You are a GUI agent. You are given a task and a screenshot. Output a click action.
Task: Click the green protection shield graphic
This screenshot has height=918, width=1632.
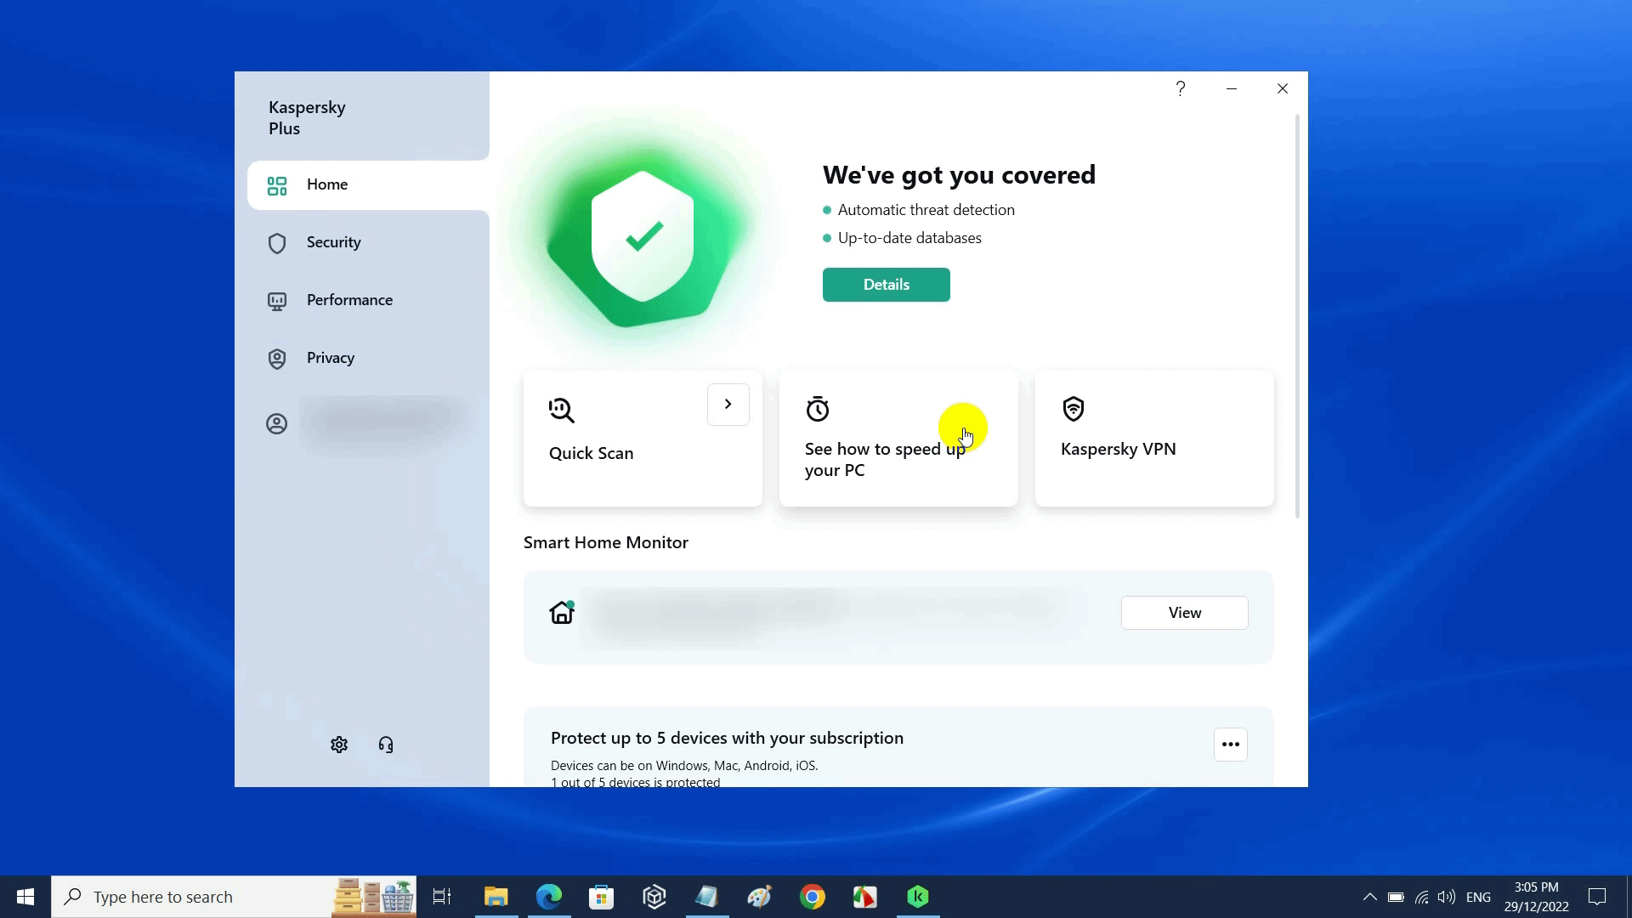pos(643,237)
